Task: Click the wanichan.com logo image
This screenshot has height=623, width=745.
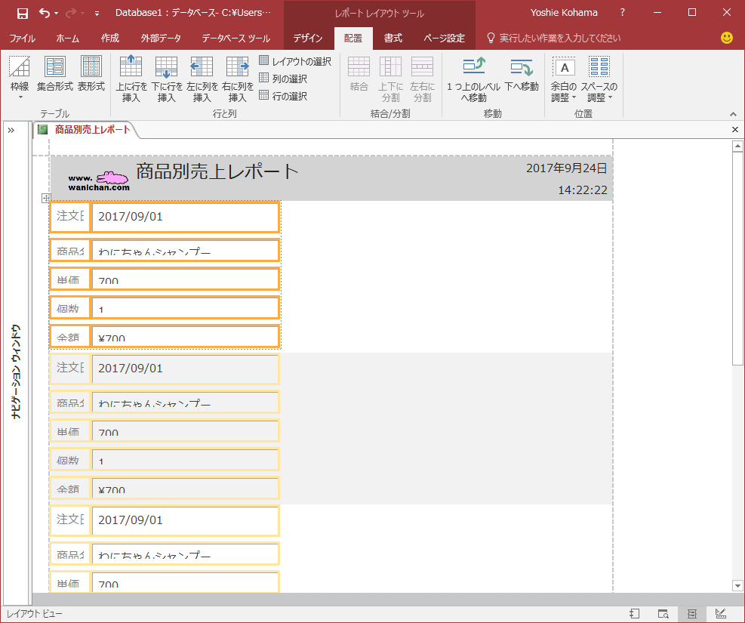Action: [99, 180]
